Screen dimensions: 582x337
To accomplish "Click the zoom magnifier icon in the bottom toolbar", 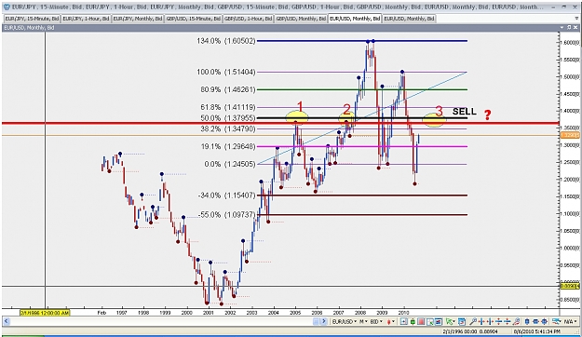I will tap(473, 321).
